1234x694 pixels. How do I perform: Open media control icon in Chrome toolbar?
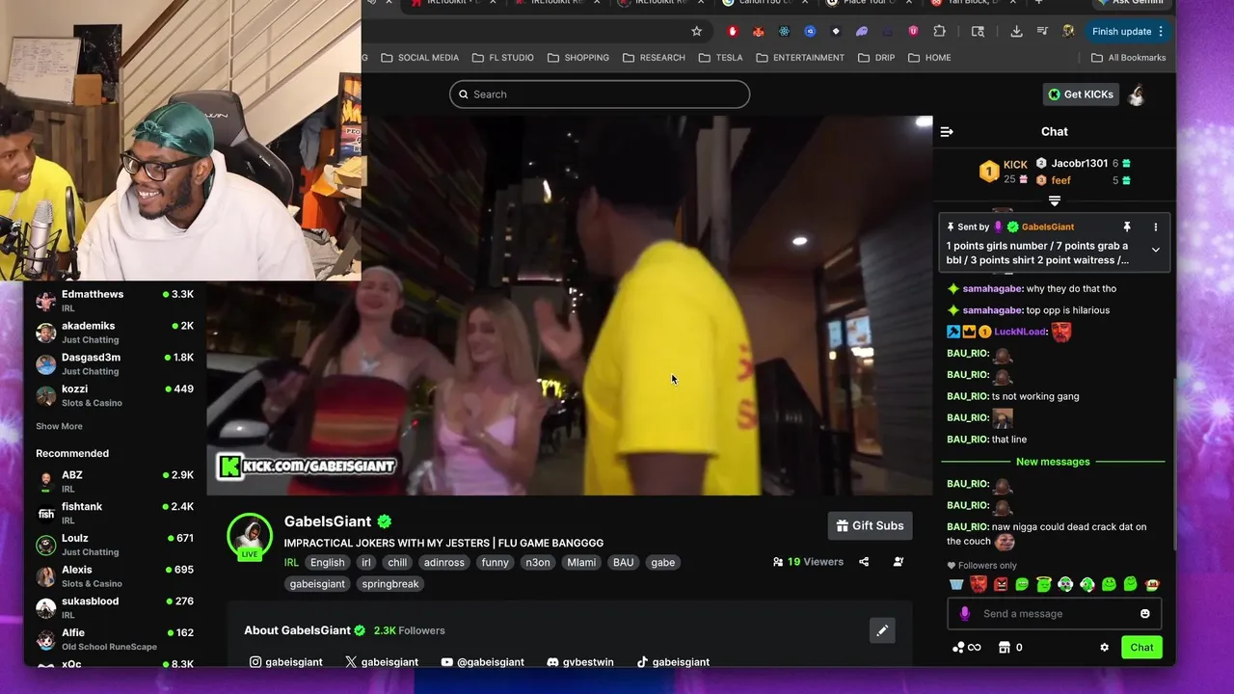[1042, 31]
